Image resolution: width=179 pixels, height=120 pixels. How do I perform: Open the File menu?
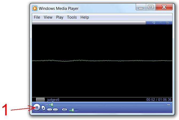tap(37, 17)
